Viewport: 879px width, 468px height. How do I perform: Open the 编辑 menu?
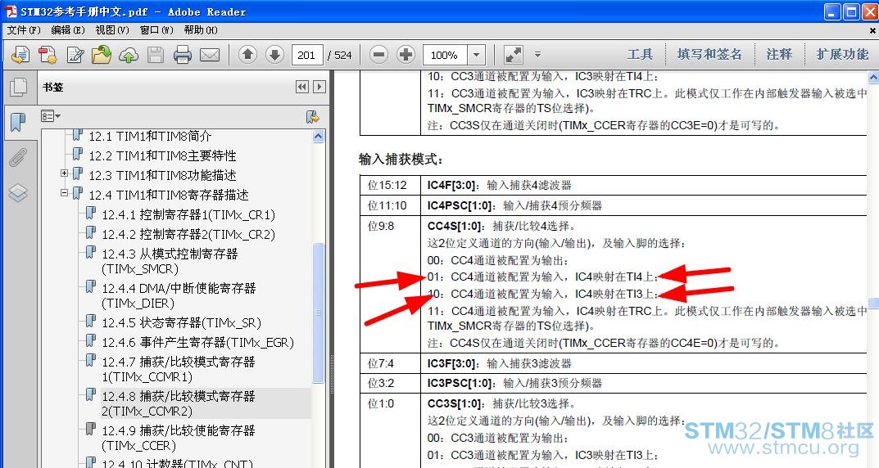[x=68, y=29]
